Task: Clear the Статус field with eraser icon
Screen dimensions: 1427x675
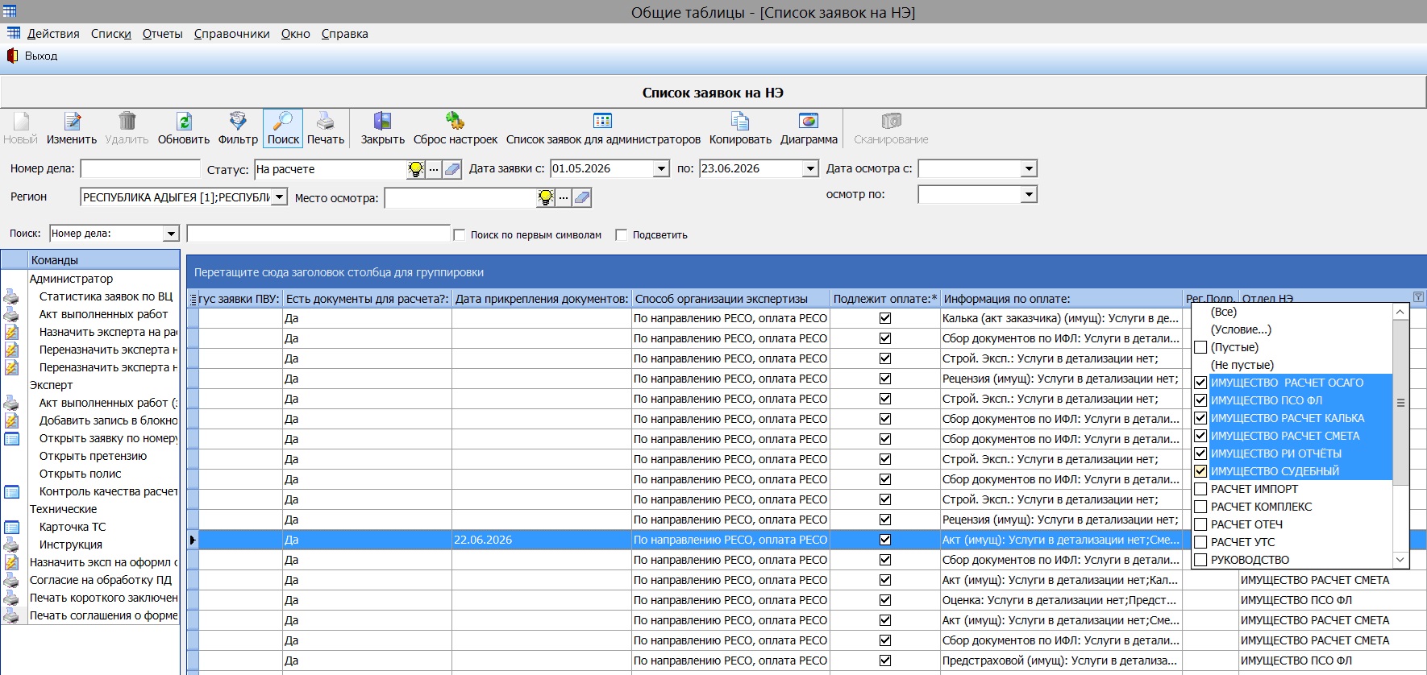Action: (x=452, y=169)
